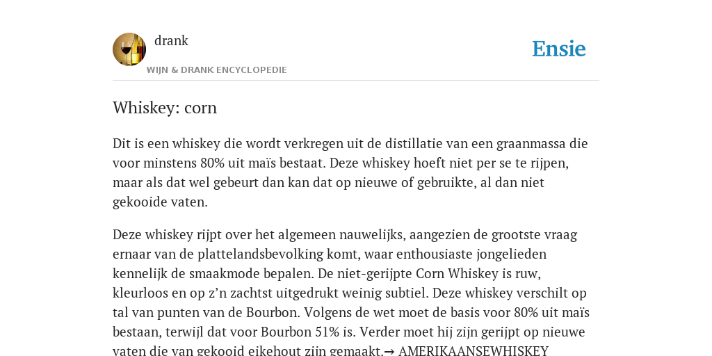This screenshot has width=712, height=356.
Task: Click the word 'enthousiaste' in the paragraph
Action: (x=435, y=254)
